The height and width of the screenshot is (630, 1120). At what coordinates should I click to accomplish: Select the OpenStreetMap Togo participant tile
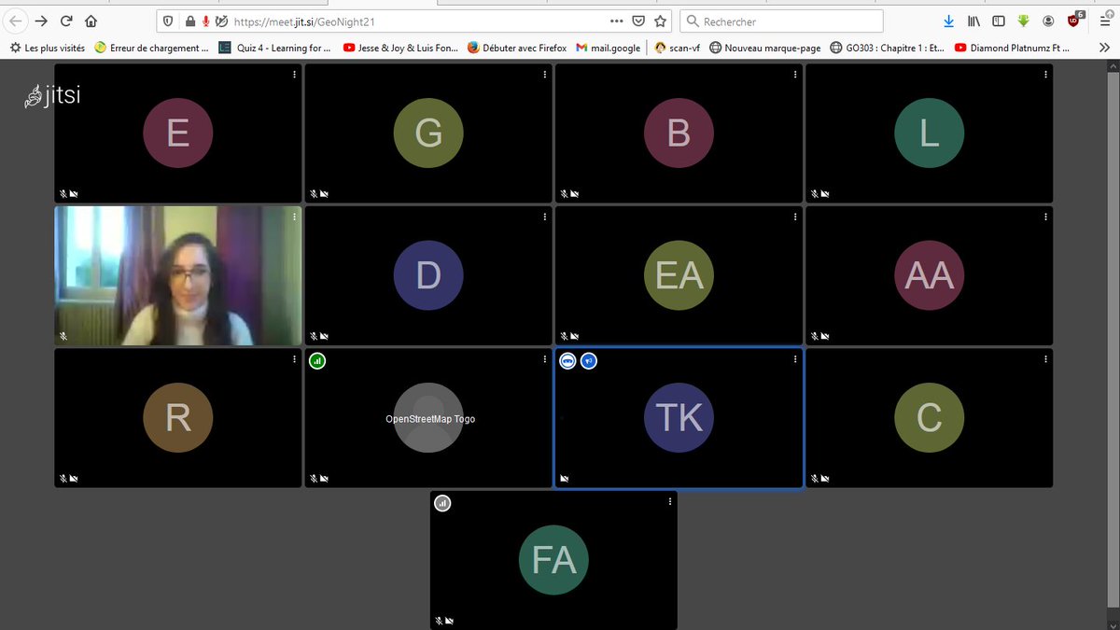tap(428, 418)
